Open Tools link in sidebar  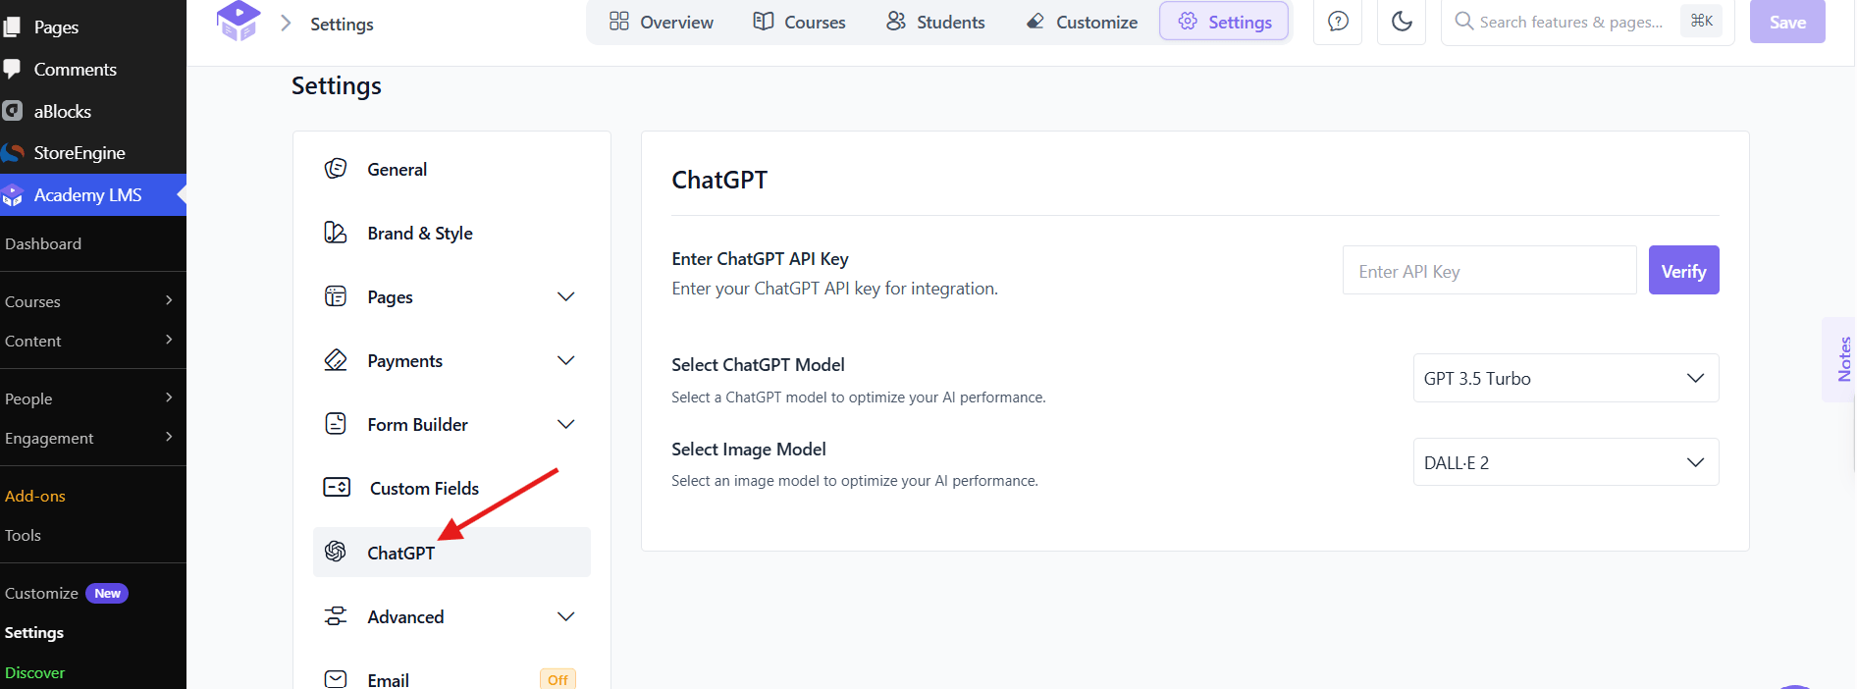tap(23, 535)
